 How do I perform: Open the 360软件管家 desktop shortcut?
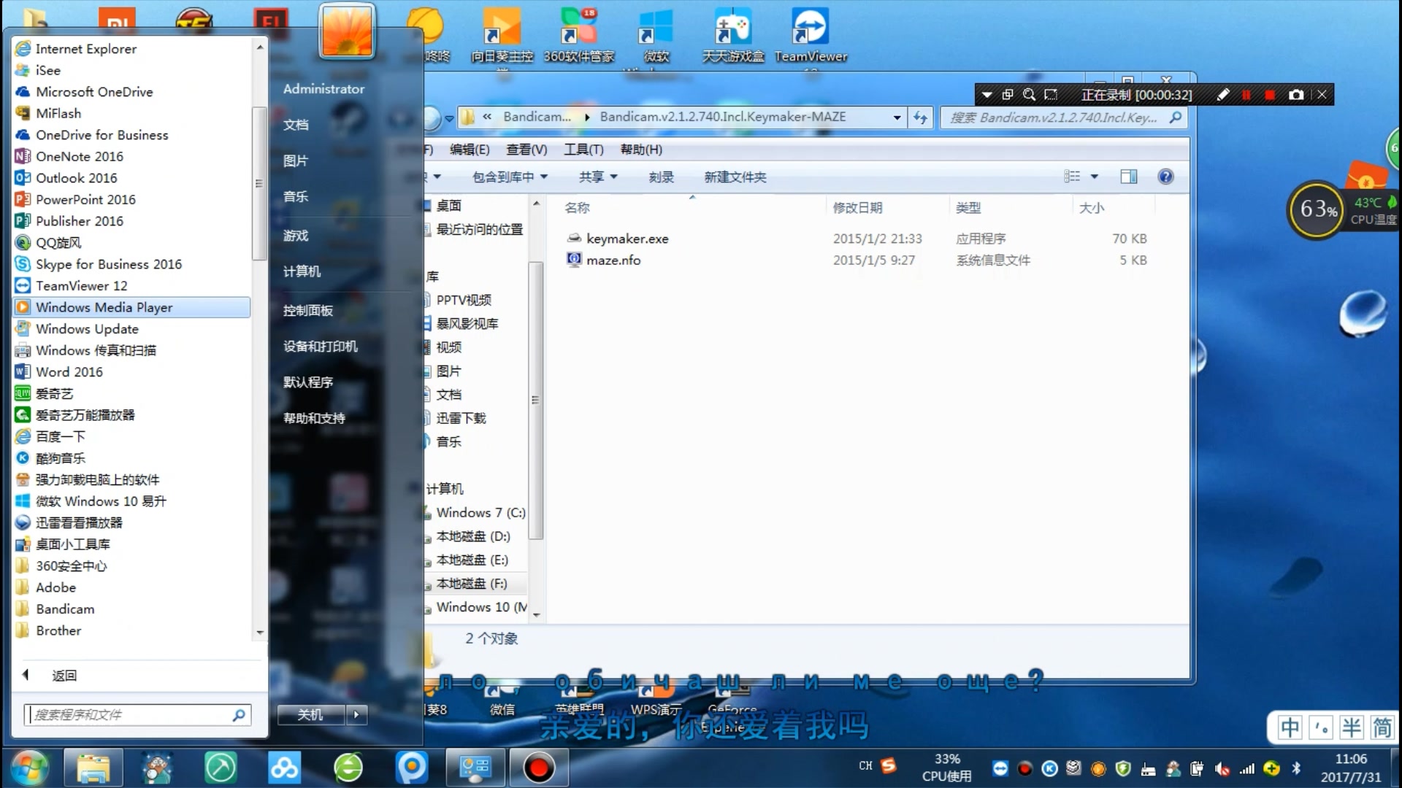[578, 35]
